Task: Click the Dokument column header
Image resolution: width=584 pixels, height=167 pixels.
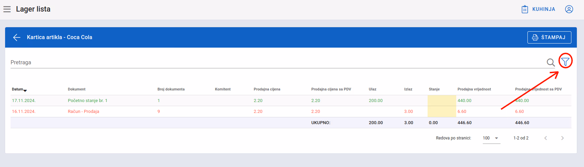Action: 77,89
